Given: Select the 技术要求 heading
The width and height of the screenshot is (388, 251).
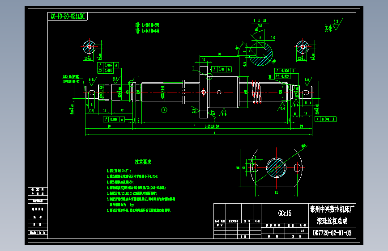Looking at the screenshot, I should (143, 162).
